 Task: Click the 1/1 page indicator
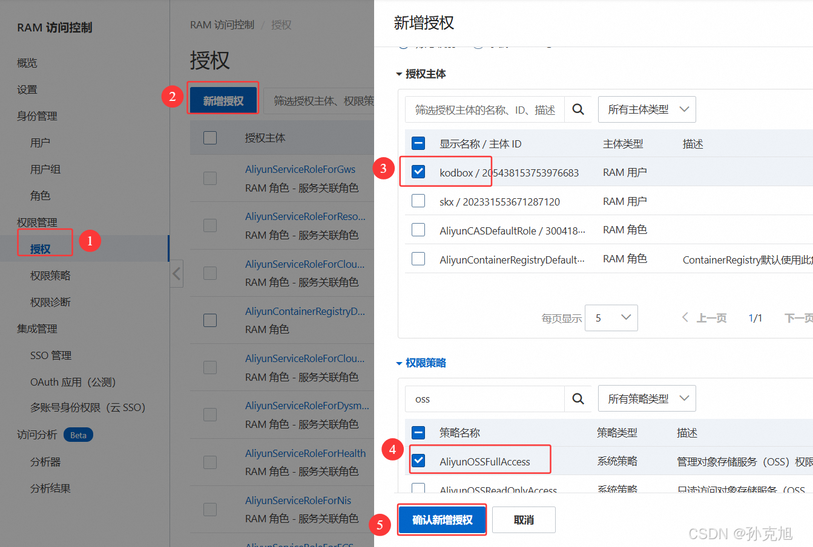pos(755,318)
